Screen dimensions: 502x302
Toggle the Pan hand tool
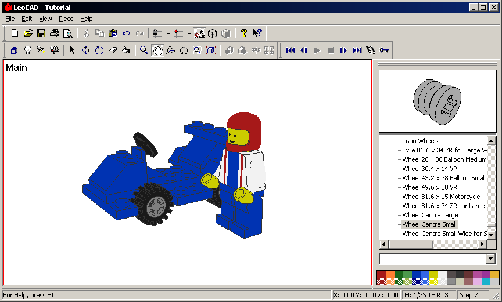tap(157, 50)
